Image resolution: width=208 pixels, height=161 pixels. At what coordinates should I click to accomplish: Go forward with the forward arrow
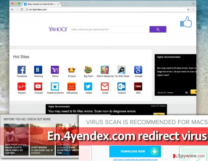coord(17,9)
